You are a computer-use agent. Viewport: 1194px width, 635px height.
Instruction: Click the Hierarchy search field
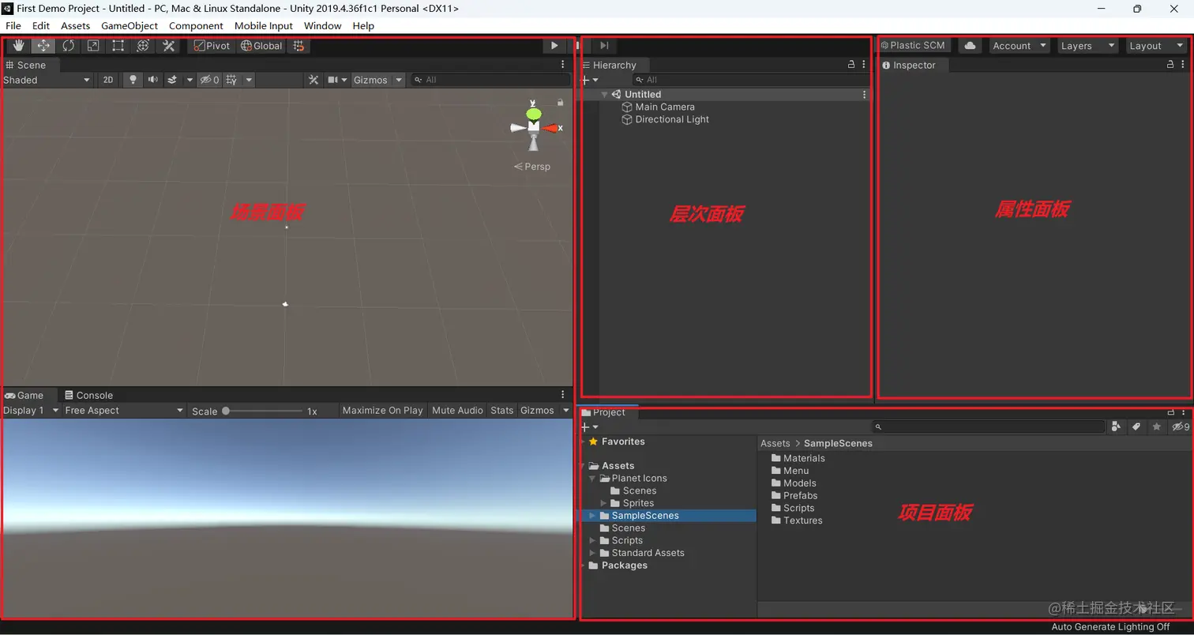[751, 80]
